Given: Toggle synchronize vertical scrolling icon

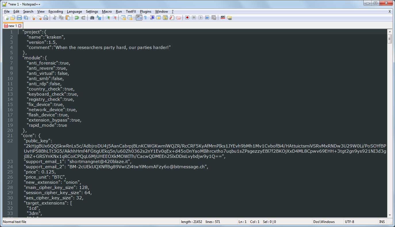Looking at the screenshot, I should (x=123, y=18).
